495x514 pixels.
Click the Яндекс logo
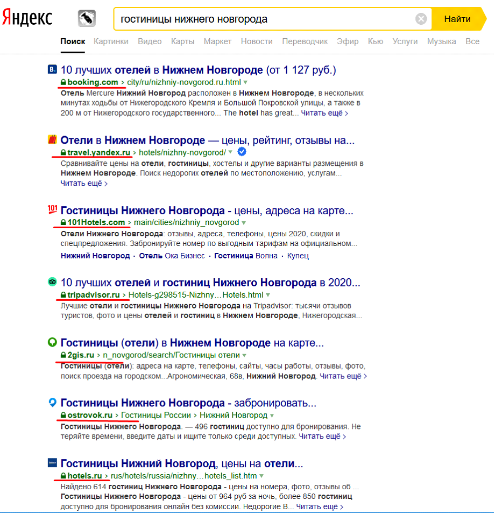pyautogui.click(x=27, y=18)
